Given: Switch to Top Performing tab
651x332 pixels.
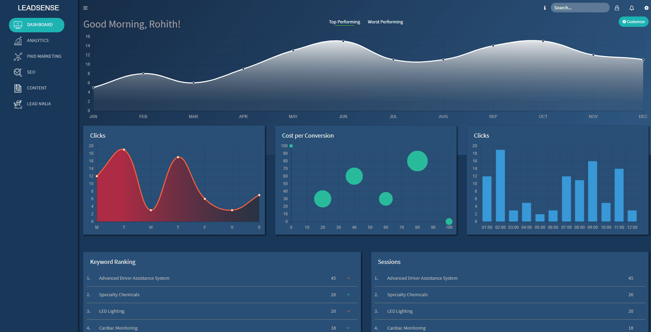Looking at the screenshot, I should click(344, 22).
